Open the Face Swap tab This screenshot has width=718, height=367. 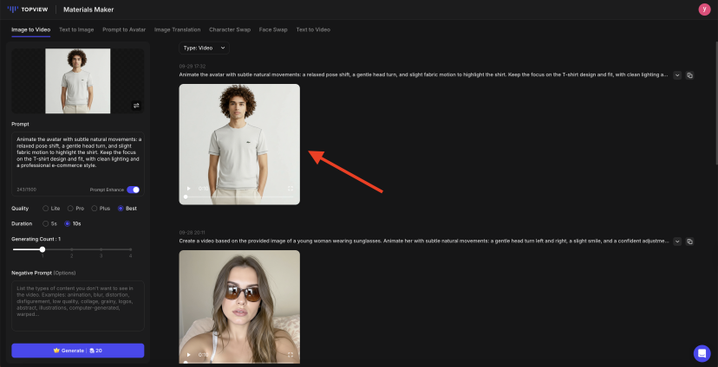pyautogui.click(x=273, y=29)
